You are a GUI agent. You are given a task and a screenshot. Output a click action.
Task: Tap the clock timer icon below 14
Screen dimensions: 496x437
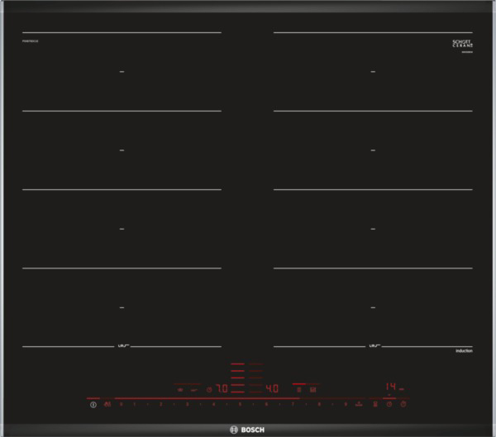point(389,404)
